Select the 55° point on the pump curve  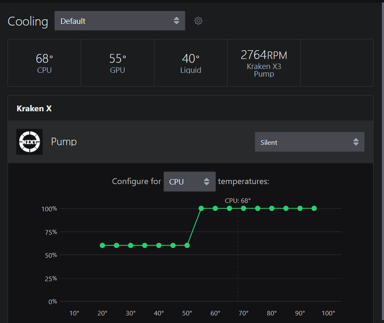click(x=201, y=208)
